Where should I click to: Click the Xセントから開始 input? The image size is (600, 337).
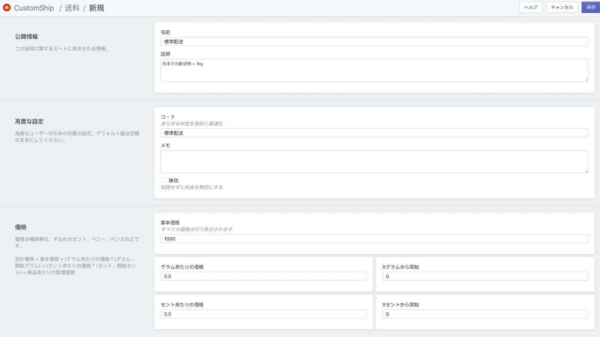click(x=485, y=314)
